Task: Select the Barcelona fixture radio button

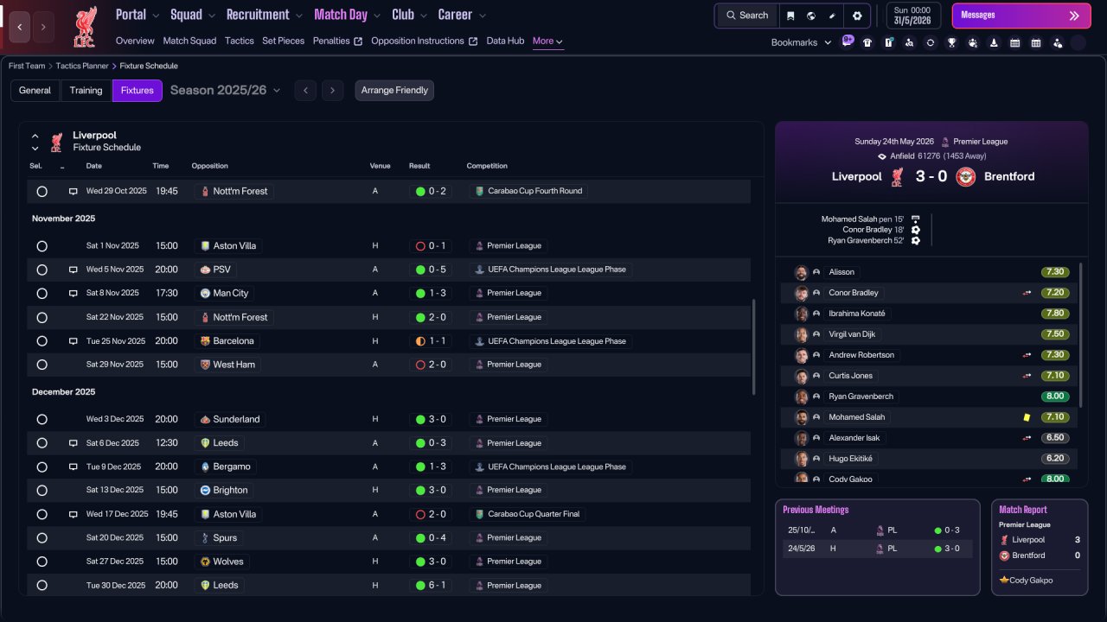Action: point(42,341)
